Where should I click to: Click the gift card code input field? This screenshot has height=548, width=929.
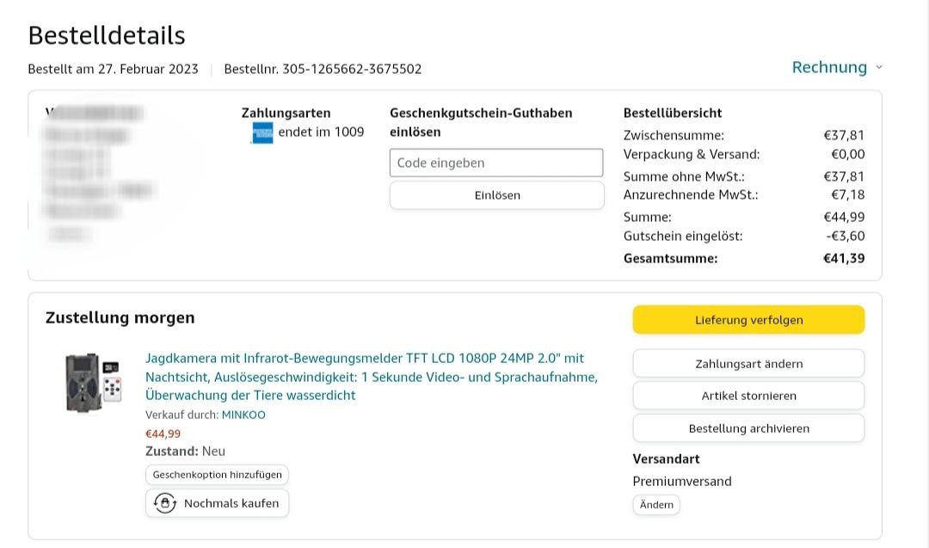point(496,163)
